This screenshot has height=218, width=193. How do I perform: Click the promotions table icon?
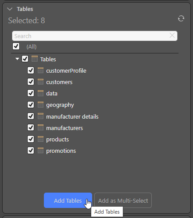(40, 151)
